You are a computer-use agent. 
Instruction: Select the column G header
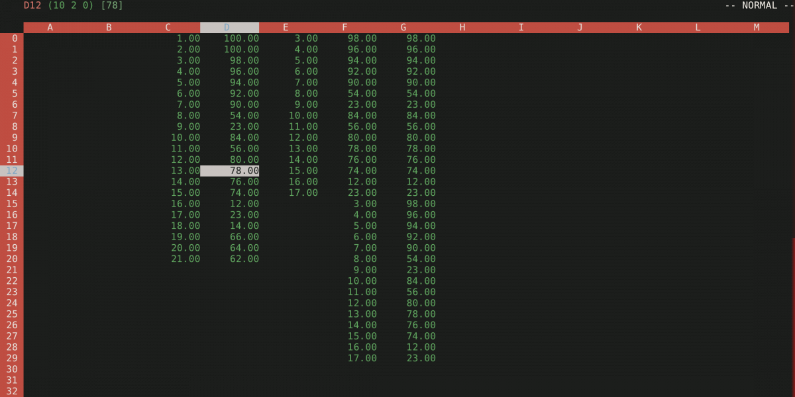(403, 27)
